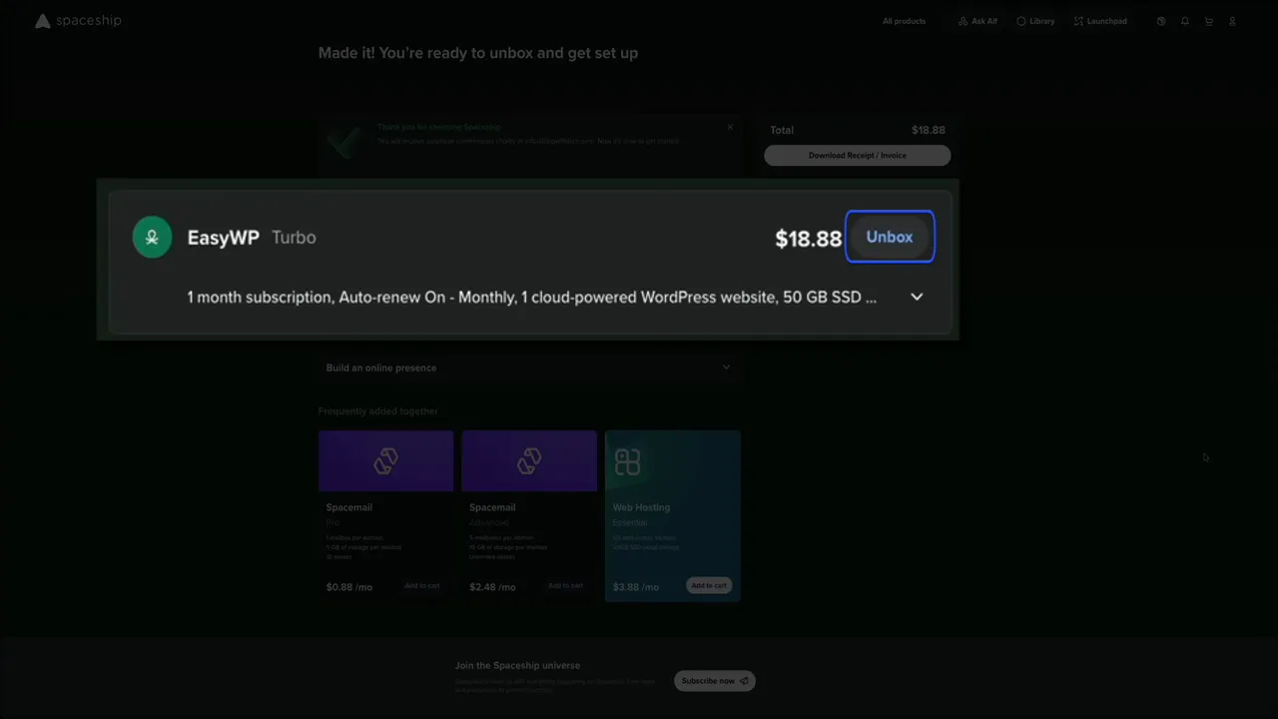Screen dimensions: 1278x719
Task: Click the Unbox button for EasyWP Turbo
Action: (x=890, y=237)
